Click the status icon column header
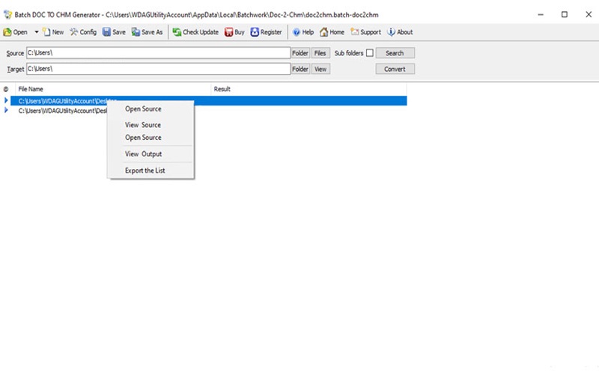 tap(6, 89)
